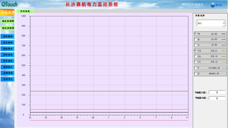The height and width of the screenshot is (128, 228).
Task: Open the 历史数据 historical data page
Action: click(x=7, y=43)
